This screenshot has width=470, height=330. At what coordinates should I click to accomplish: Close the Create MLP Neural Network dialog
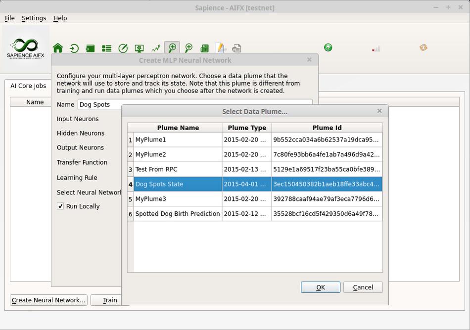tap(309, 60)
